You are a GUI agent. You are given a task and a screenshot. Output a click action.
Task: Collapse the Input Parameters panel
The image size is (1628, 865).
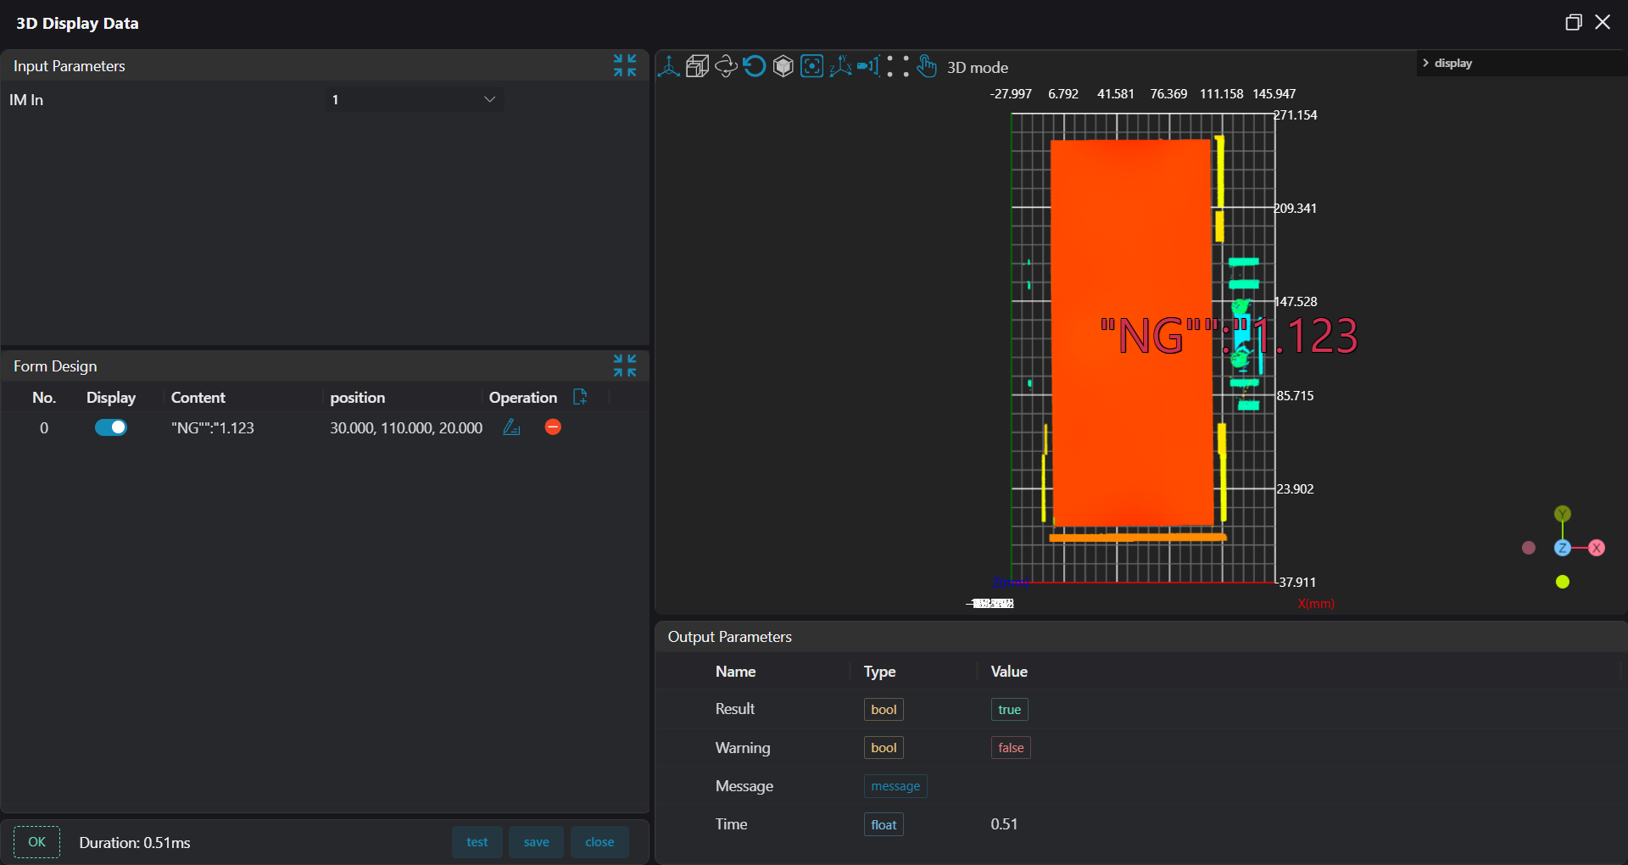tap(625, 65)
